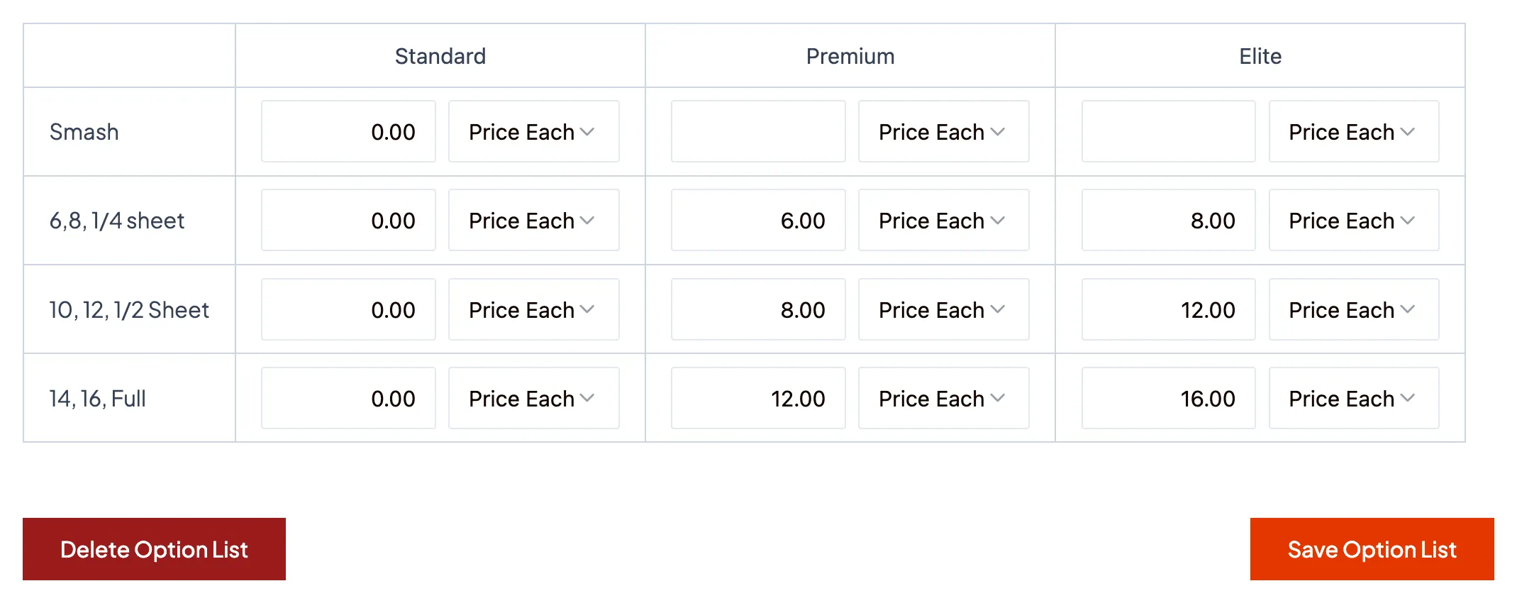Click the Delete Option List button

click(x=154, y=549)
